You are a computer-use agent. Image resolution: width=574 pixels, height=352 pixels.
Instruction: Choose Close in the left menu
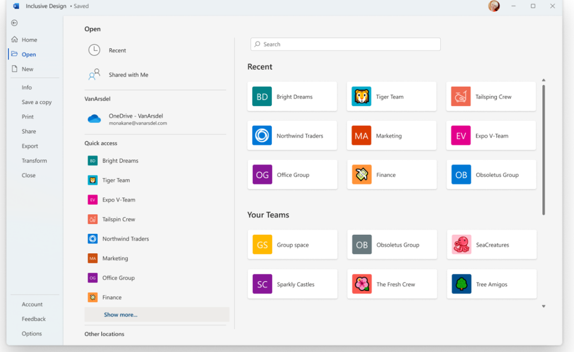(29, 175)
